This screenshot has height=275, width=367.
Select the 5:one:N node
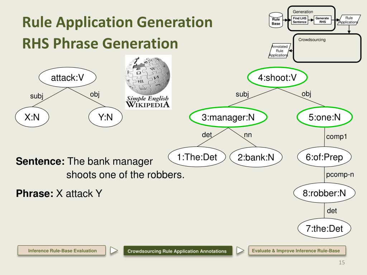coord(325,117)
